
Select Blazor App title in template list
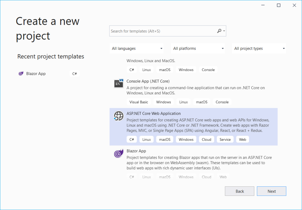point(136,151)
